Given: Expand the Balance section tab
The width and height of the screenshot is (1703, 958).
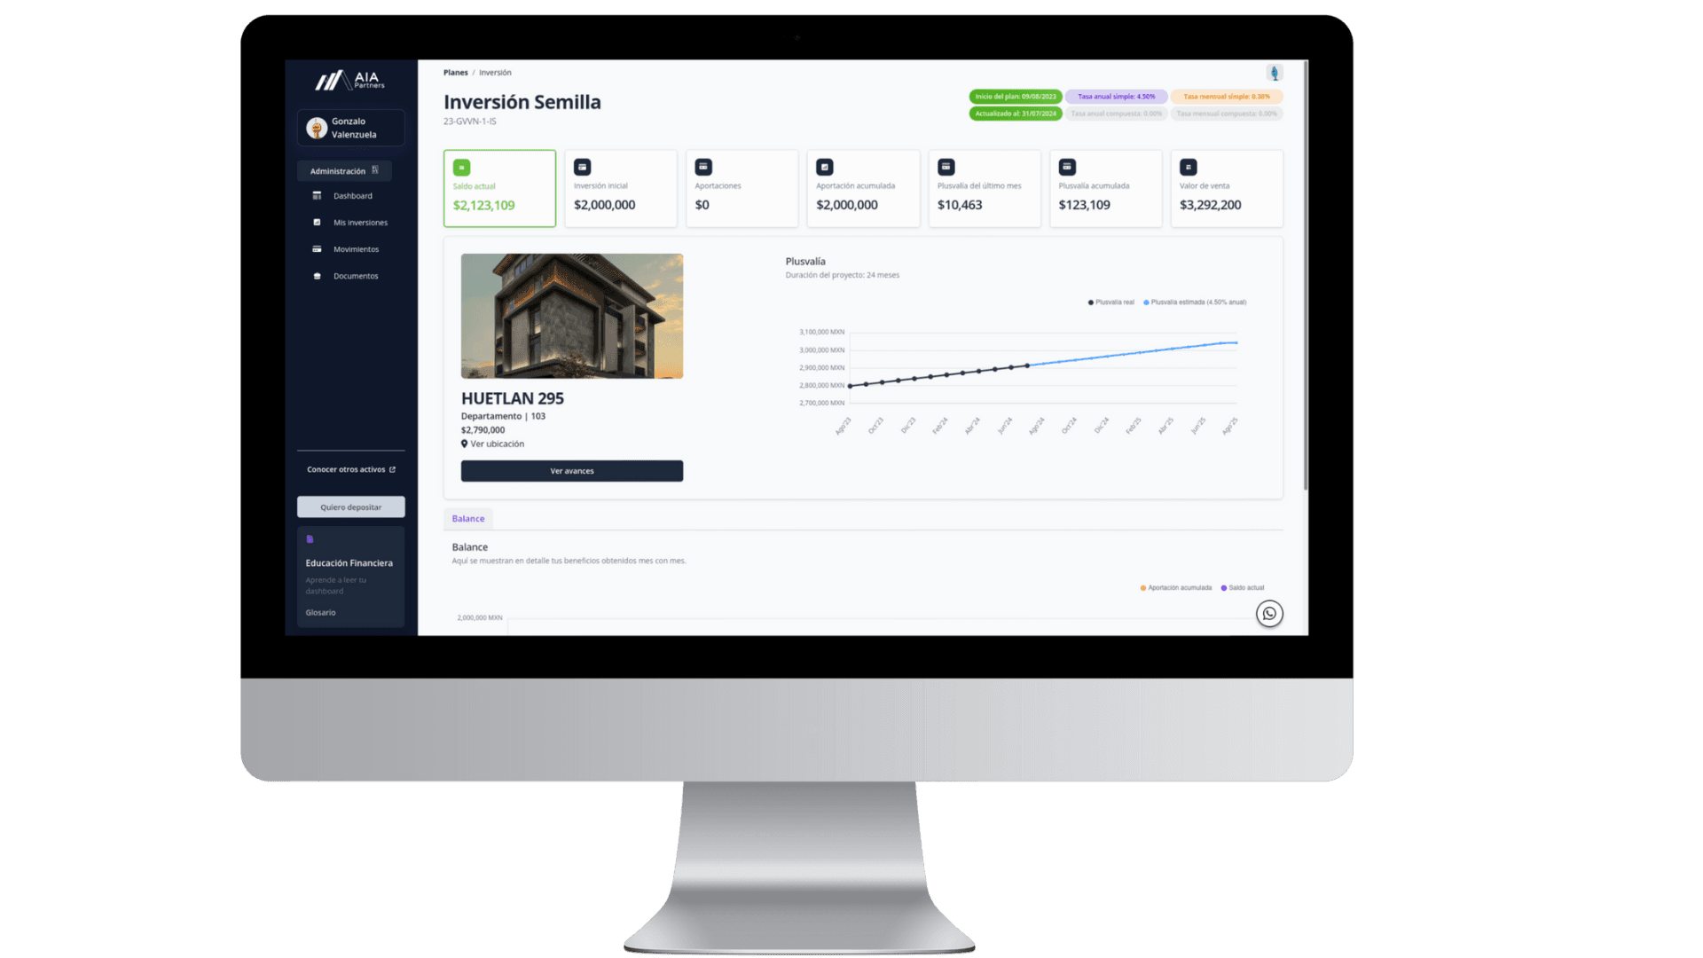Looking at the screenshot, I should point(467,517).
